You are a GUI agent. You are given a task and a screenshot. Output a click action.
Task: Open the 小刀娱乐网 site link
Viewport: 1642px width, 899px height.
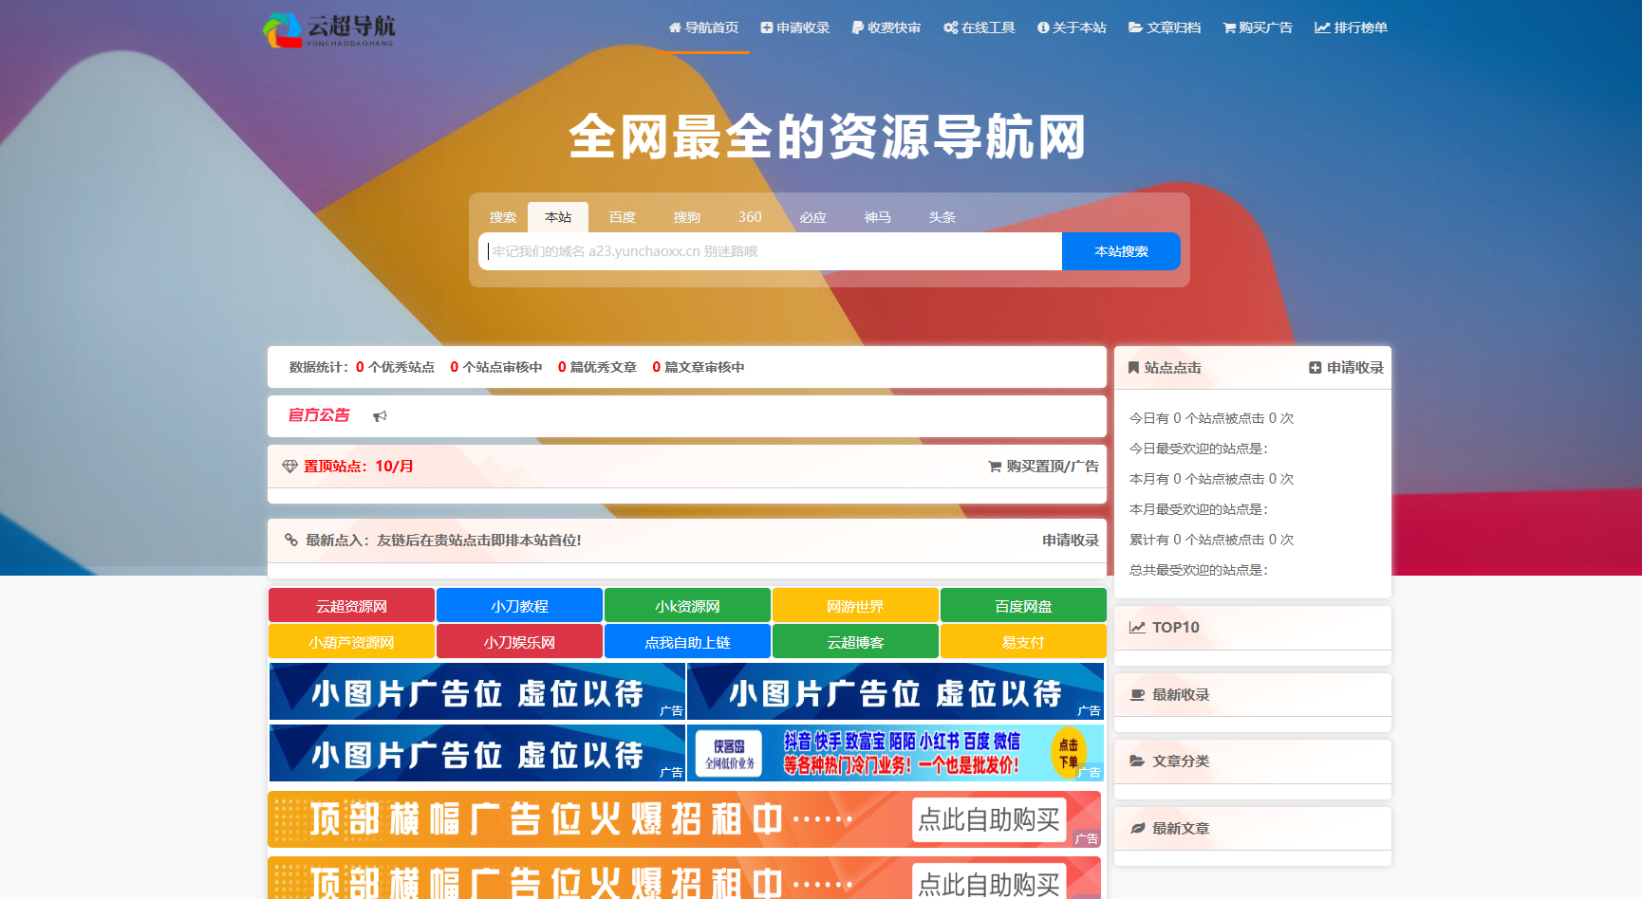point(519,641)
